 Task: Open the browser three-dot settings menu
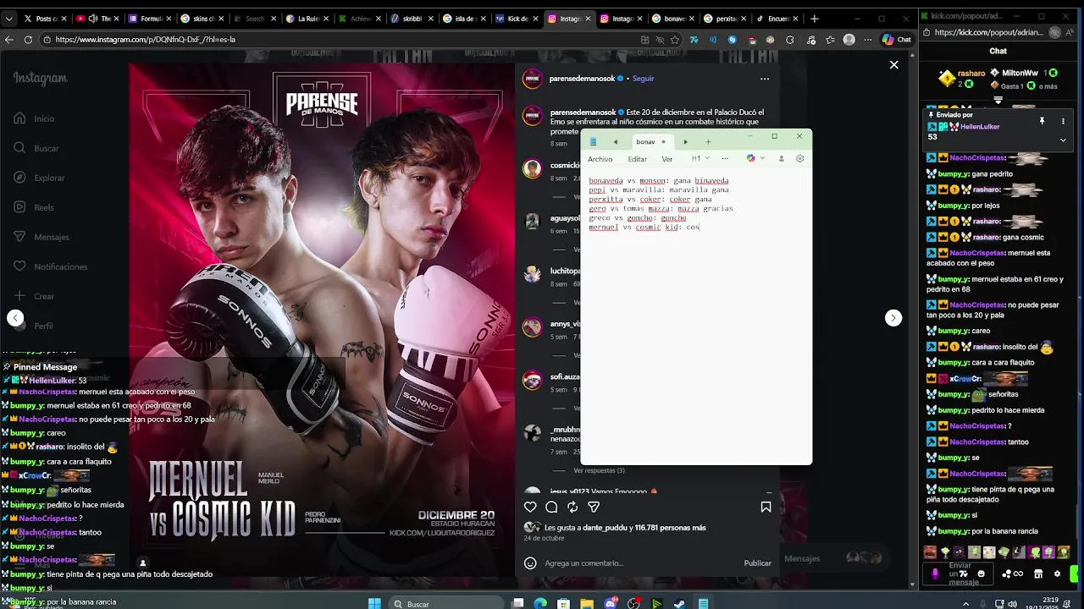[x=866, y=39]
